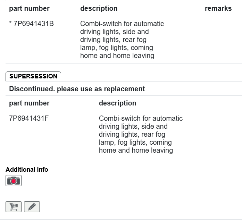This screenshot has height=221, width=242.
Task: Click 'home and home leaving' in replacement description
Action: click(136, 150)
